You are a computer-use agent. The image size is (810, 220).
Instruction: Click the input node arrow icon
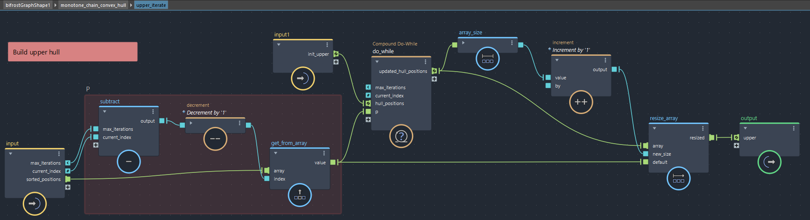point(34,203)
